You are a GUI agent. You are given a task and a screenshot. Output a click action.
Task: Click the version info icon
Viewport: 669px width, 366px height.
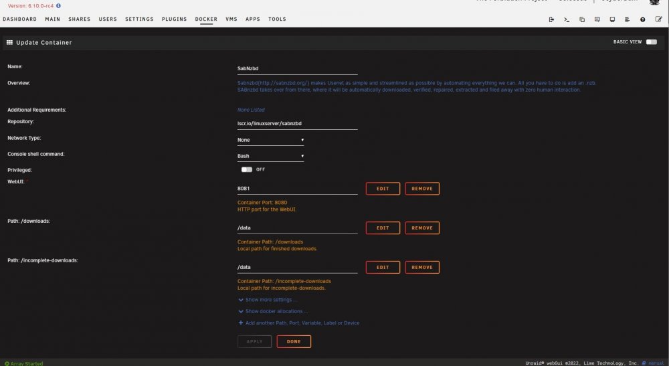(x=58, y=6)
